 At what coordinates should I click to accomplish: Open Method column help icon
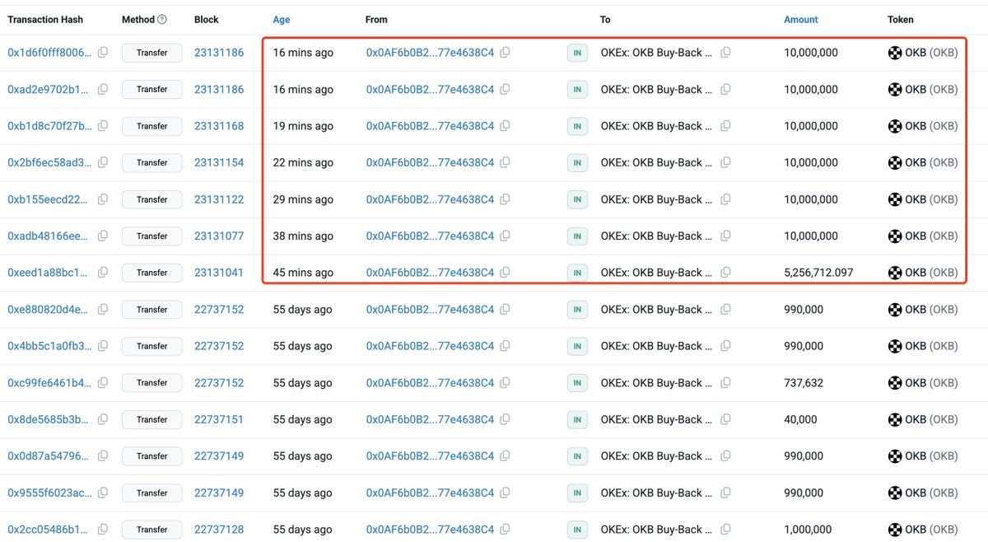coord(161,20)
